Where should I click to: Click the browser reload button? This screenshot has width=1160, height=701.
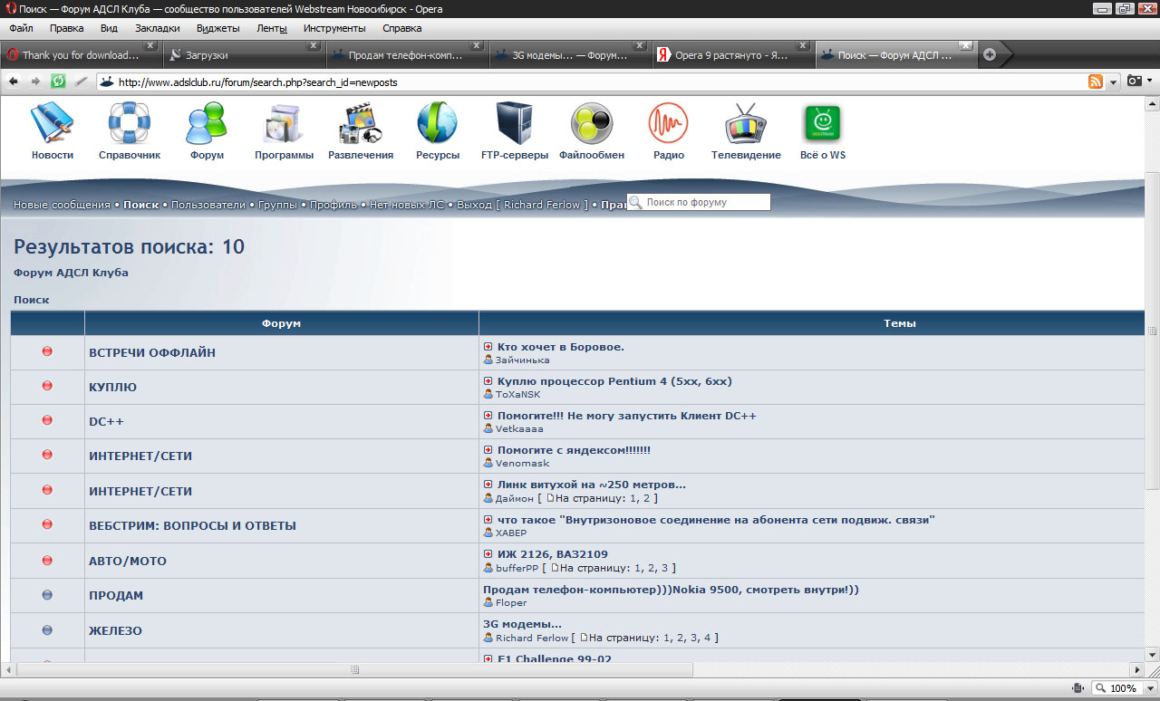(x=58, y=82)
